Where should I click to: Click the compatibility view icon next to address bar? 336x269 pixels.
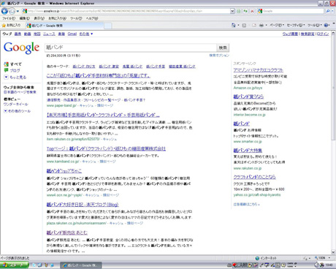(239, 11)
